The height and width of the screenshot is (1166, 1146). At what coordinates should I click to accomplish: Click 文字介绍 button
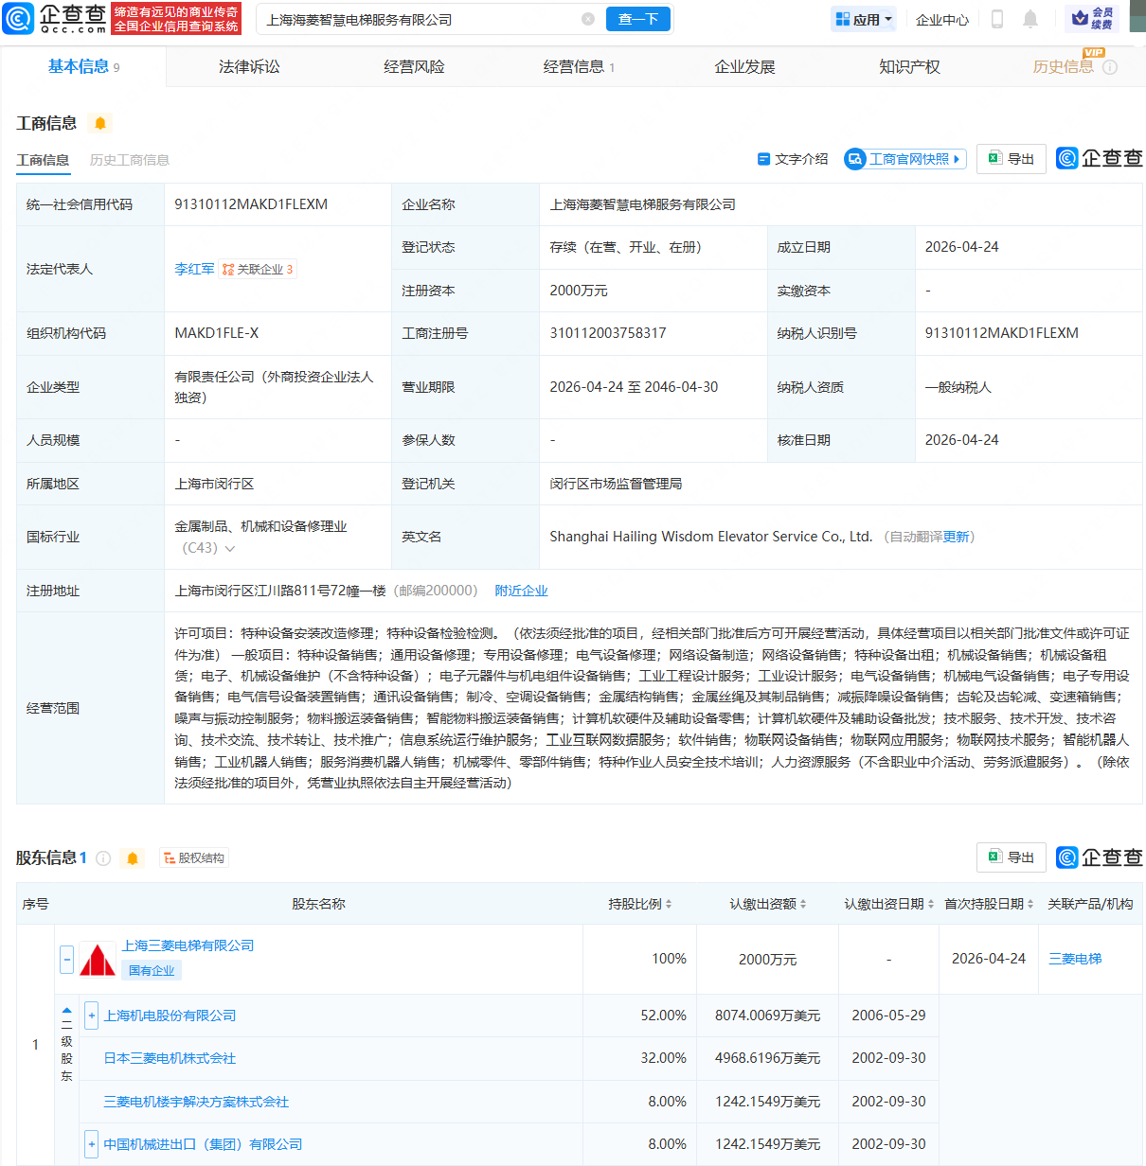(x=793, y=159)
